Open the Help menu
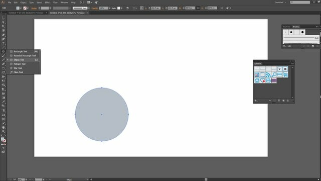Image resolution: width=321 pixels, height=181 pixels. pyautogui.click(x=73, y=3)
